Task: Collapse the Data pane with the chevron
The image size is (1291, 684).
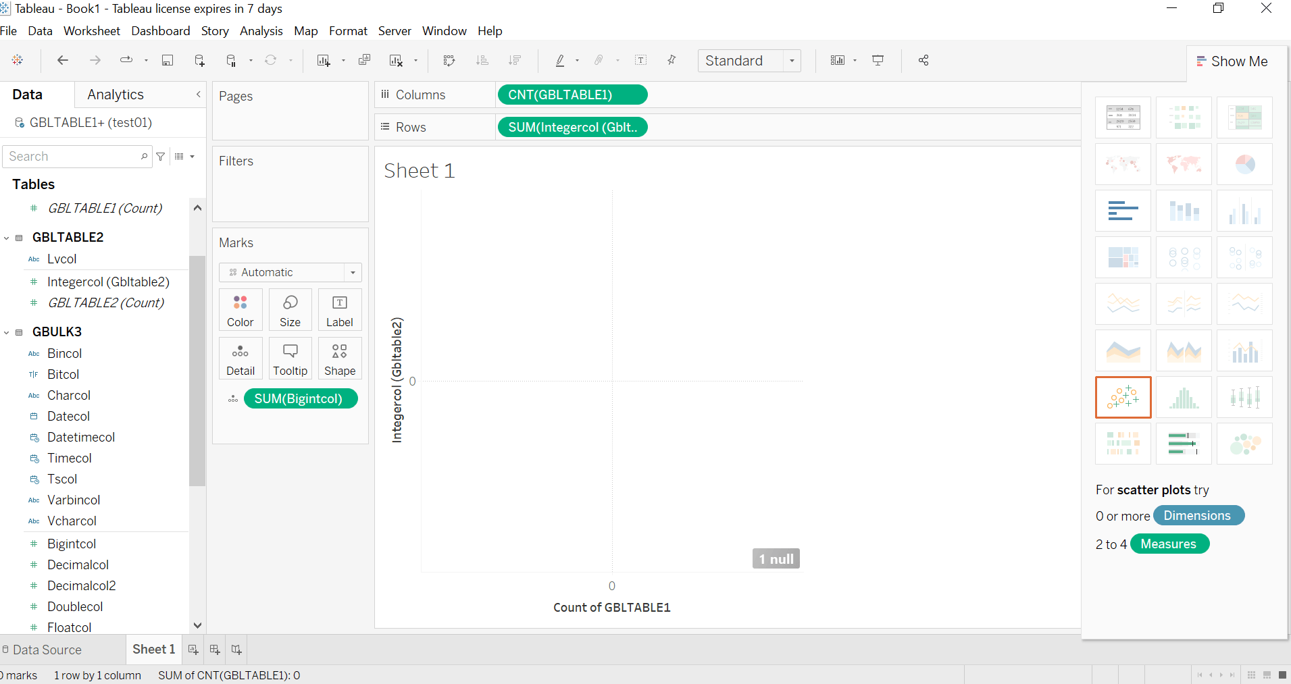Action: pos(198,95)
